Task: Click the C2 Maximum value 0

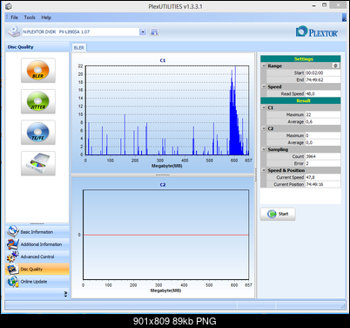Action: point(323,135)
